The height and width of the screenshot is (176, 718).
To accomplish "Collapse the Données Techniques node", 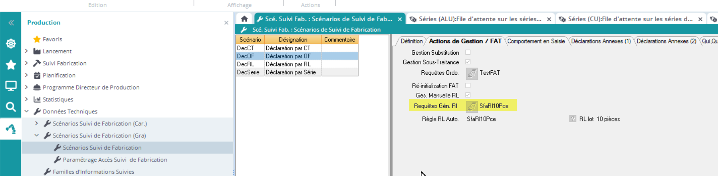I will pyautogui.click(x=27, y=111).
